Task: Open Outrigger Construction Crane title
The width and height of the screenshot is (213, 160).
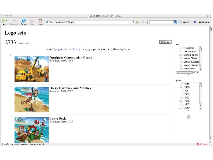Action: pyautogui.click(x=71, y=57)
